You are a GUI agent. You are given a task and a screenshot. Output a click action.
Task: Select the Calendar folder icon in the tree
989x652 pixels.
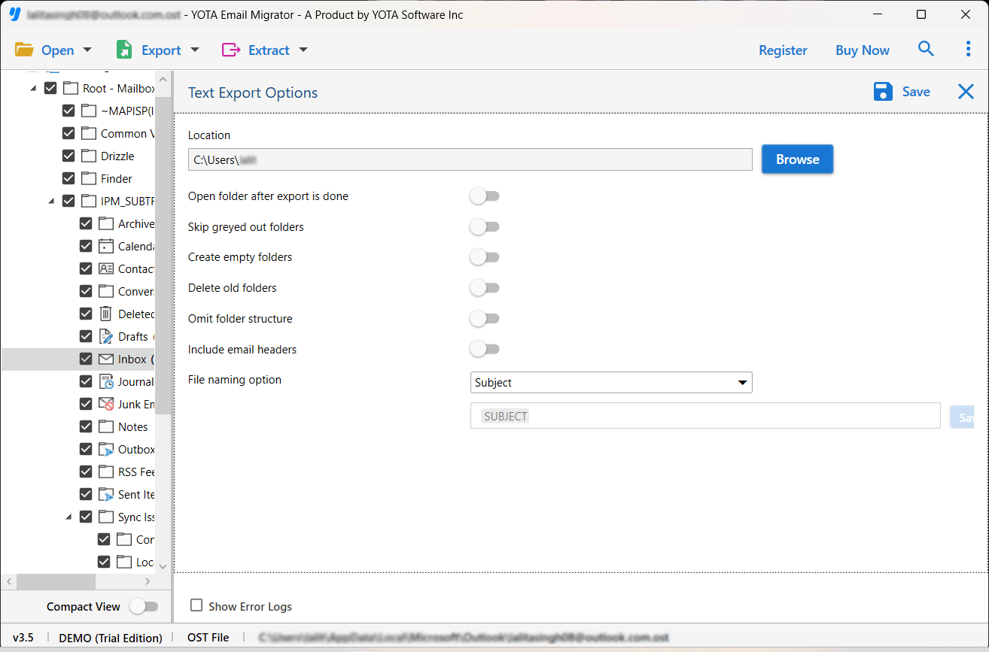coord(105,246)
